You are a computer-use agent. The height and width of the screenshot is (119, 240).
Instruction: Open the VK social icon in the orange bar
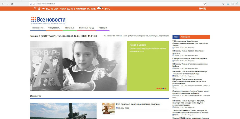tap(43, 8)
